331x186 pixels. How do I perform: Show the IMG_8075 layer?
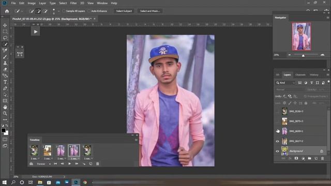click(x=278, y=121)
